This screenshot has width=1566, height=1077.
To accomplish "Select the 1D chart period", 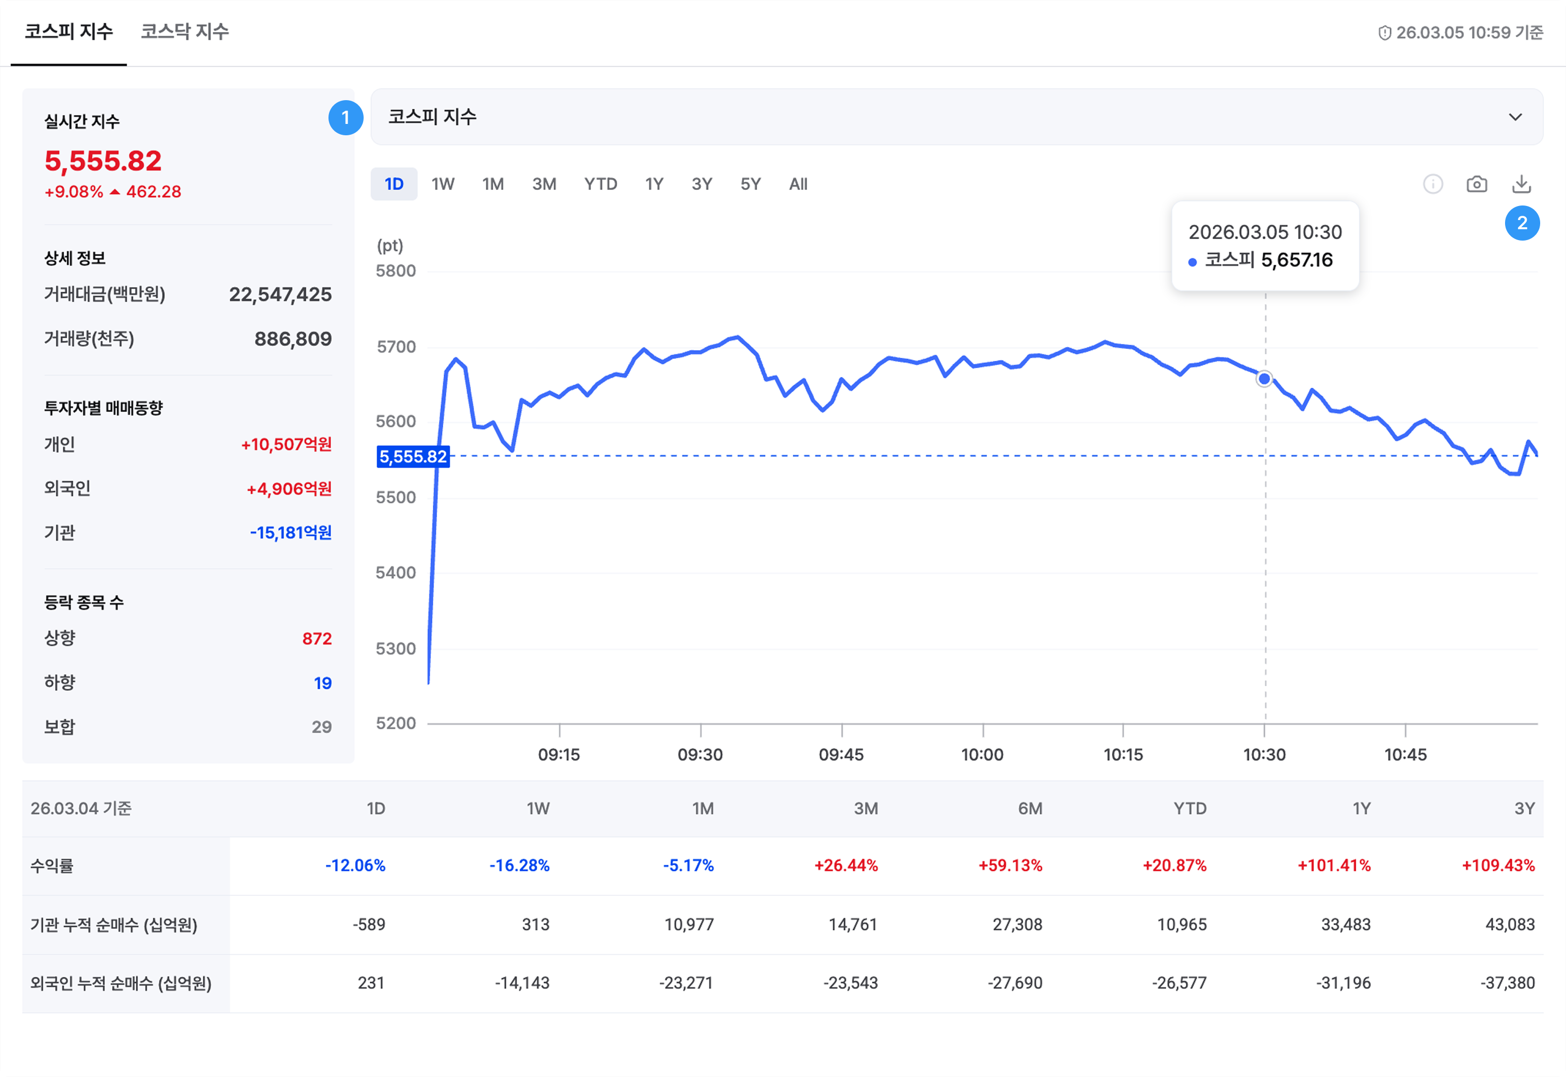I will pos(394,184).
